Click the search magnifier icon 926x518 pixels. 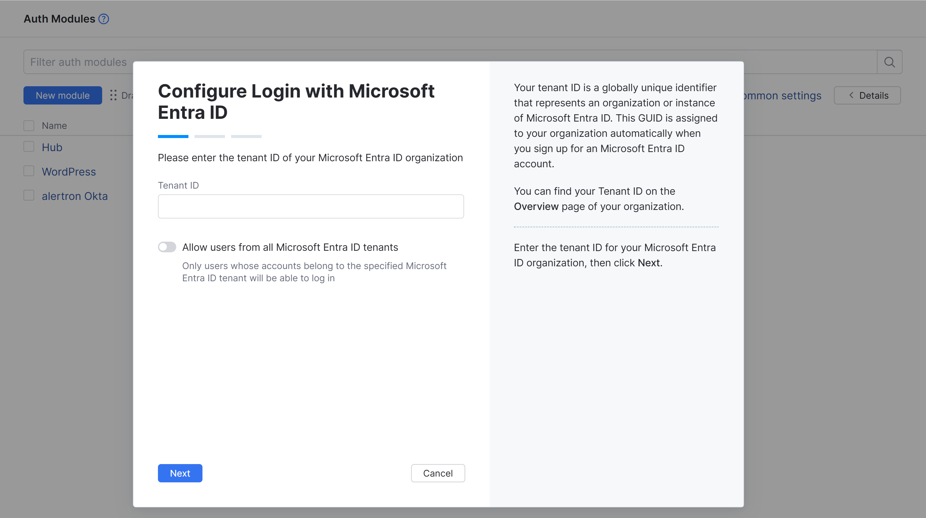pyautogui.click(x=889, y=62)
